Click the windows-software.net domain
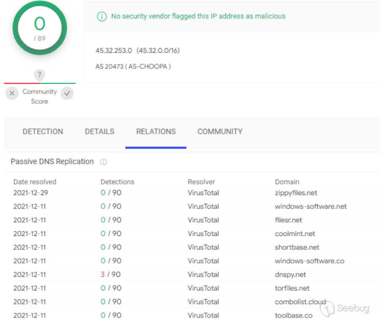Viewport: 381px width, 320px height. click(x=311, y=206)
